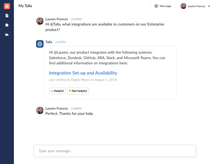
Task: Open the Lauren Frances account menu
Action: (x=196, y=6)
